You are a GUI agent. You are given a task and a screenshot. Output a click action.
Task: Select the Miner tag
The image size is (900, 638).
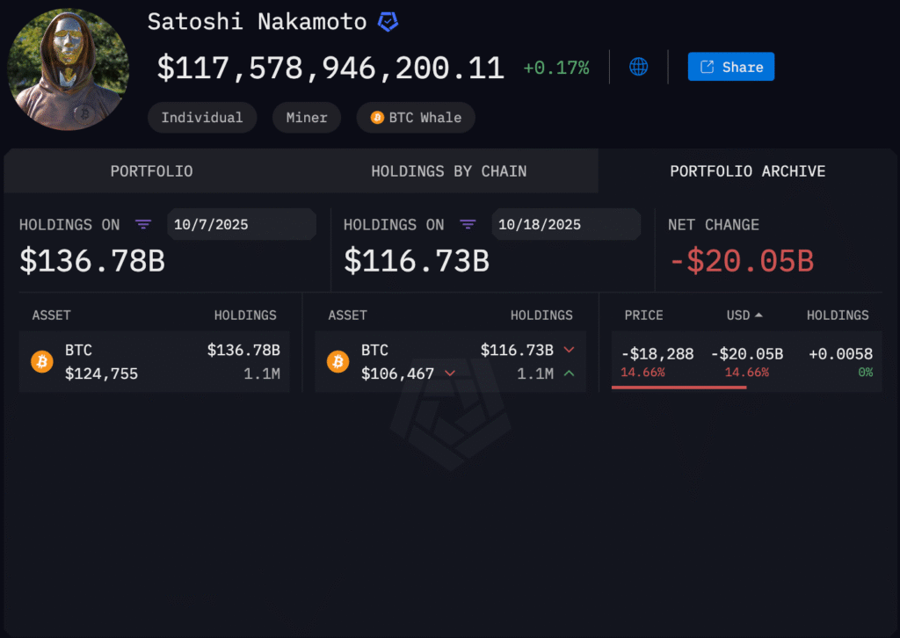pos(306,117)
